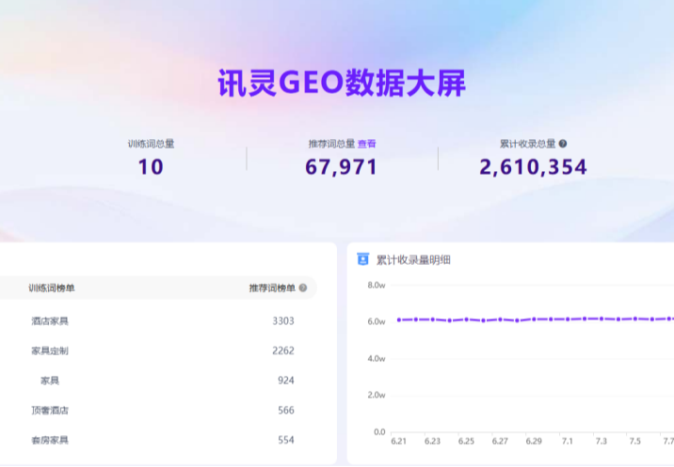Viewport: 674px width, 467px height.
Task: Click the 0.0 y-axis label
Action: (x=379, y=432)
